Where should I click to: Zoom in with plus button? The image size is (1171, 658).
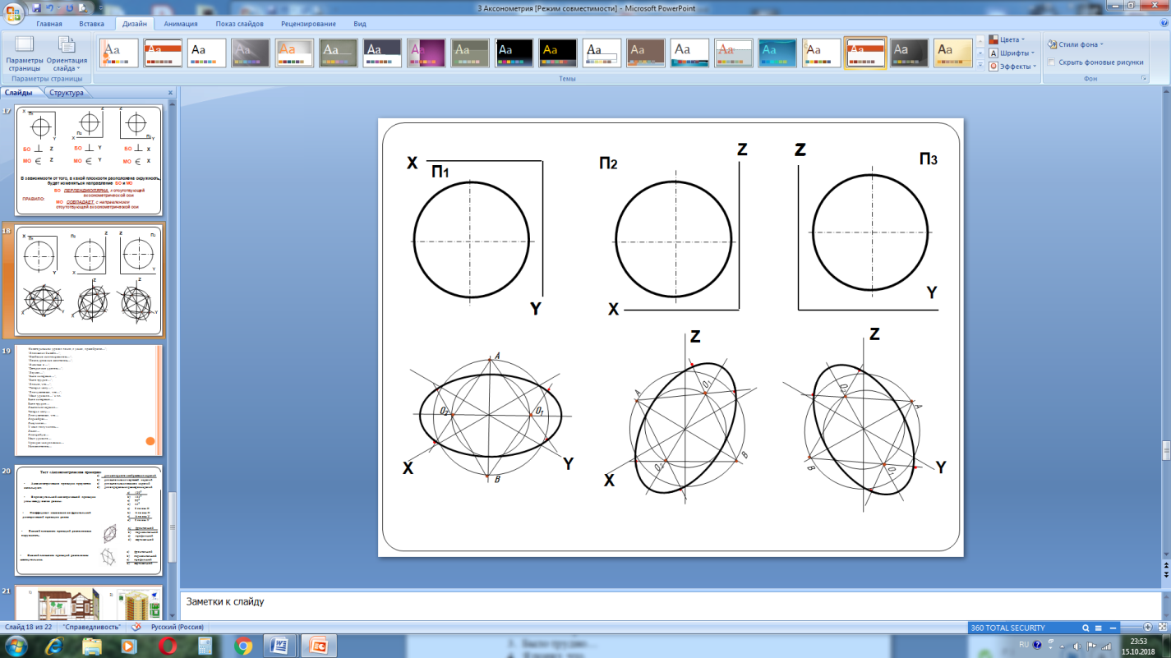click(1149, 628)
